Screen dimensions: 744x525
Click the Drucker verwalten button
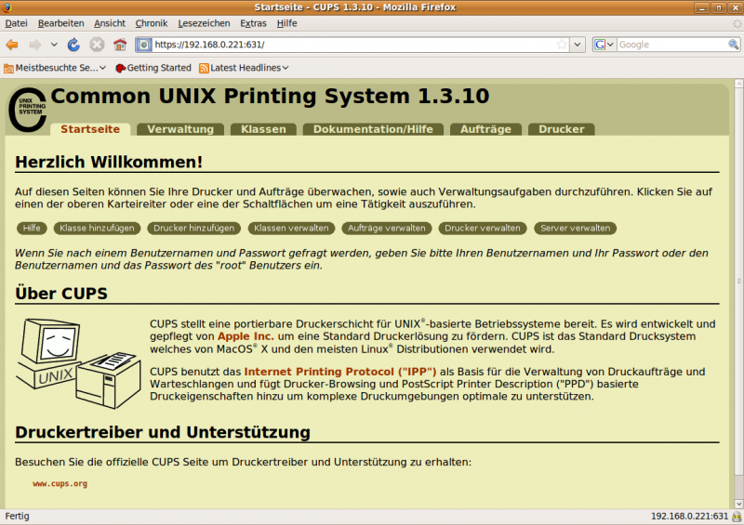pos(483,228)
